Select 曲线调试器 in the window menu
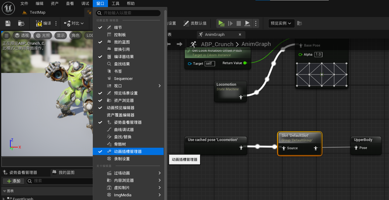This screenshot has width=389, height=200. click(128, 129)
